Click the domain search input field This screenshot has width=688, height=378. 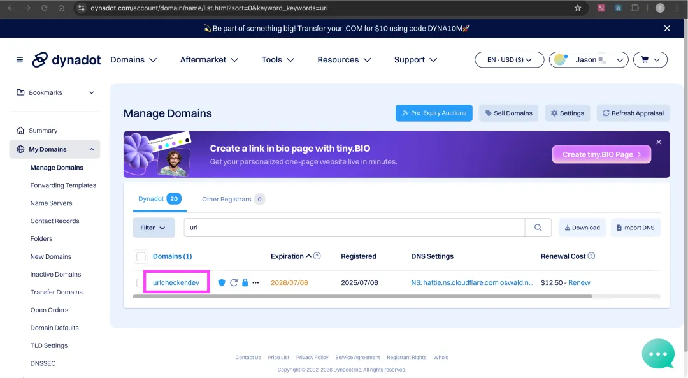(x=354, y=228)
